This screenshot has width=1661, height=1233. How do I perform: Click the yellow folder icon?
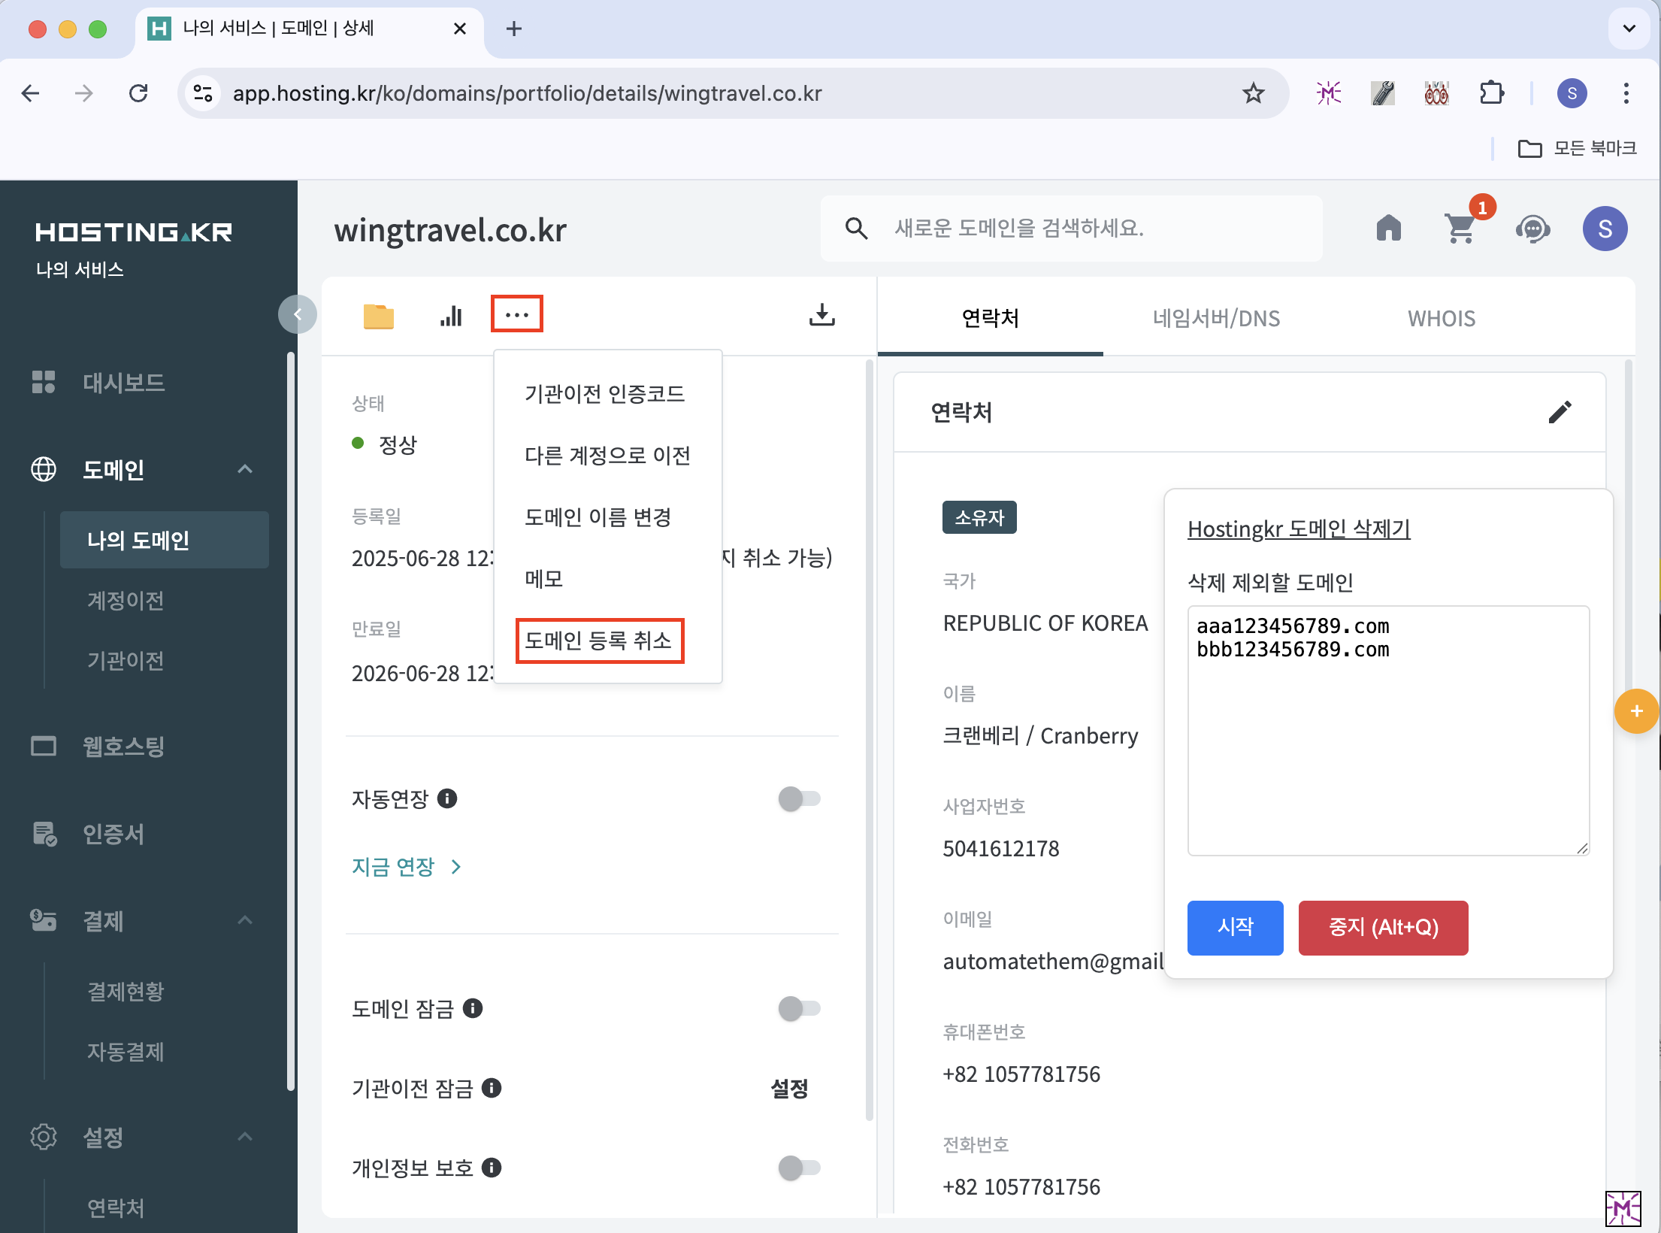click(378, 317)
